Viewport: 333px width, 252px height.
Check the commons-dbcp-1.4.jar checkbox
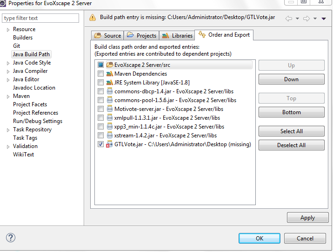coord(100,91)
